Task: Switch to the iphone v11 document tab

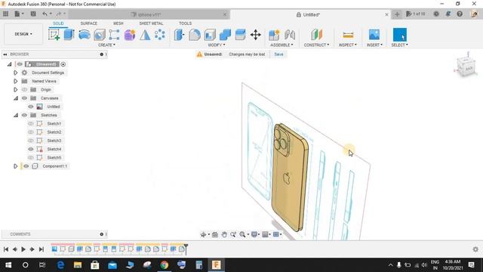Action: pos(149,14)
